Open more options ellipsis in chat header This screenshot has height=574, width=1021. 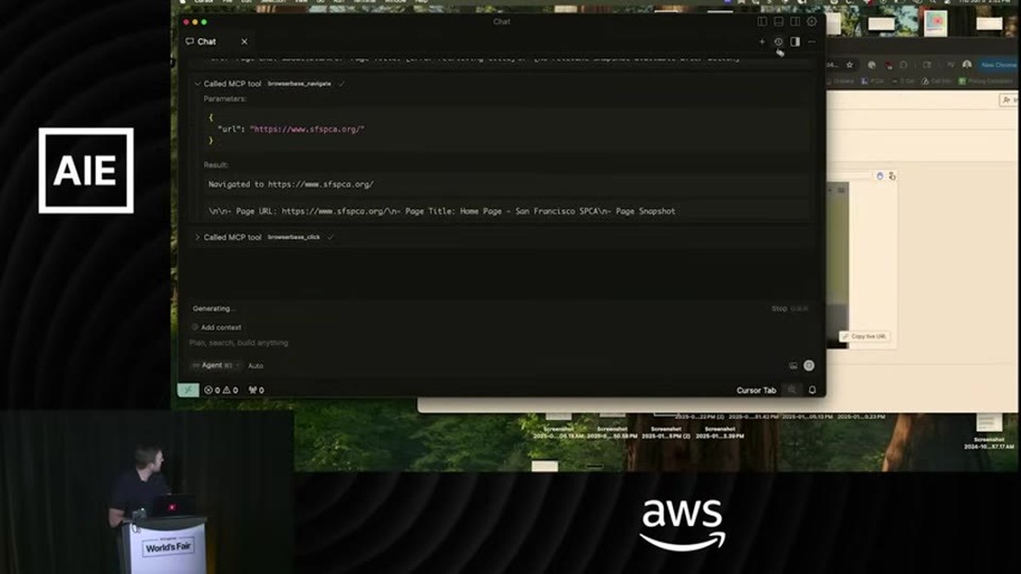[x=812, y=42]
